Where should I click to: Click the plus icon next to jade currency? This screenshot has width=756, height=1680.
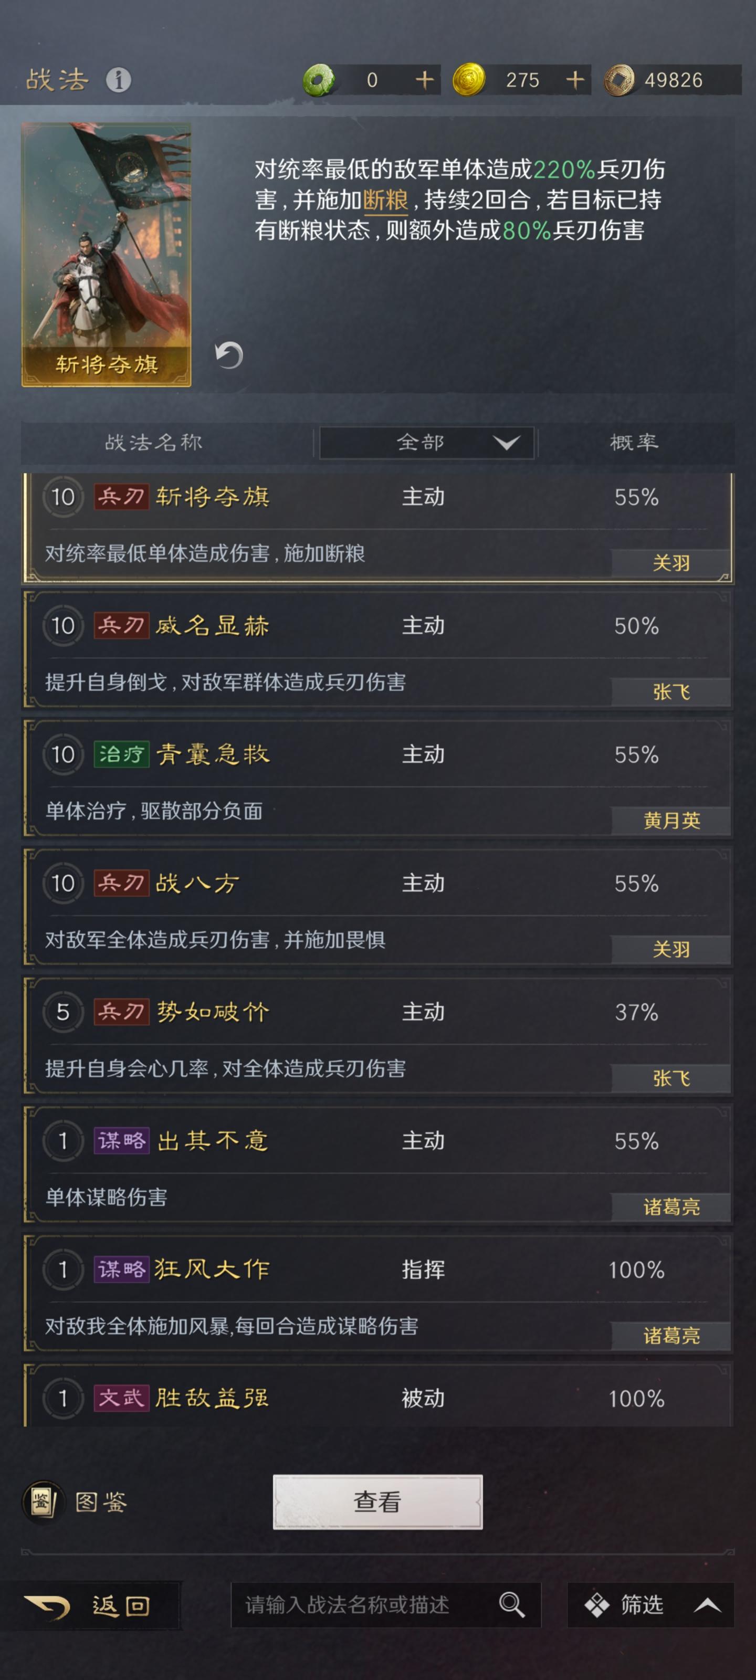click(x=424, y=80)
